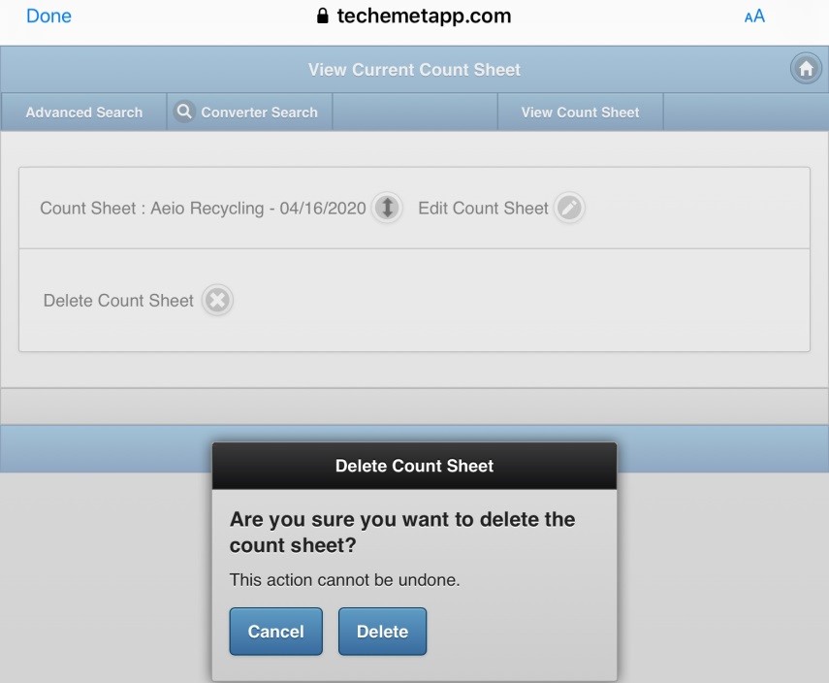Screen dimensions: 829x683
Task: Select the Aeio Recycling count sheet label
Action: (x=203, y=209)
